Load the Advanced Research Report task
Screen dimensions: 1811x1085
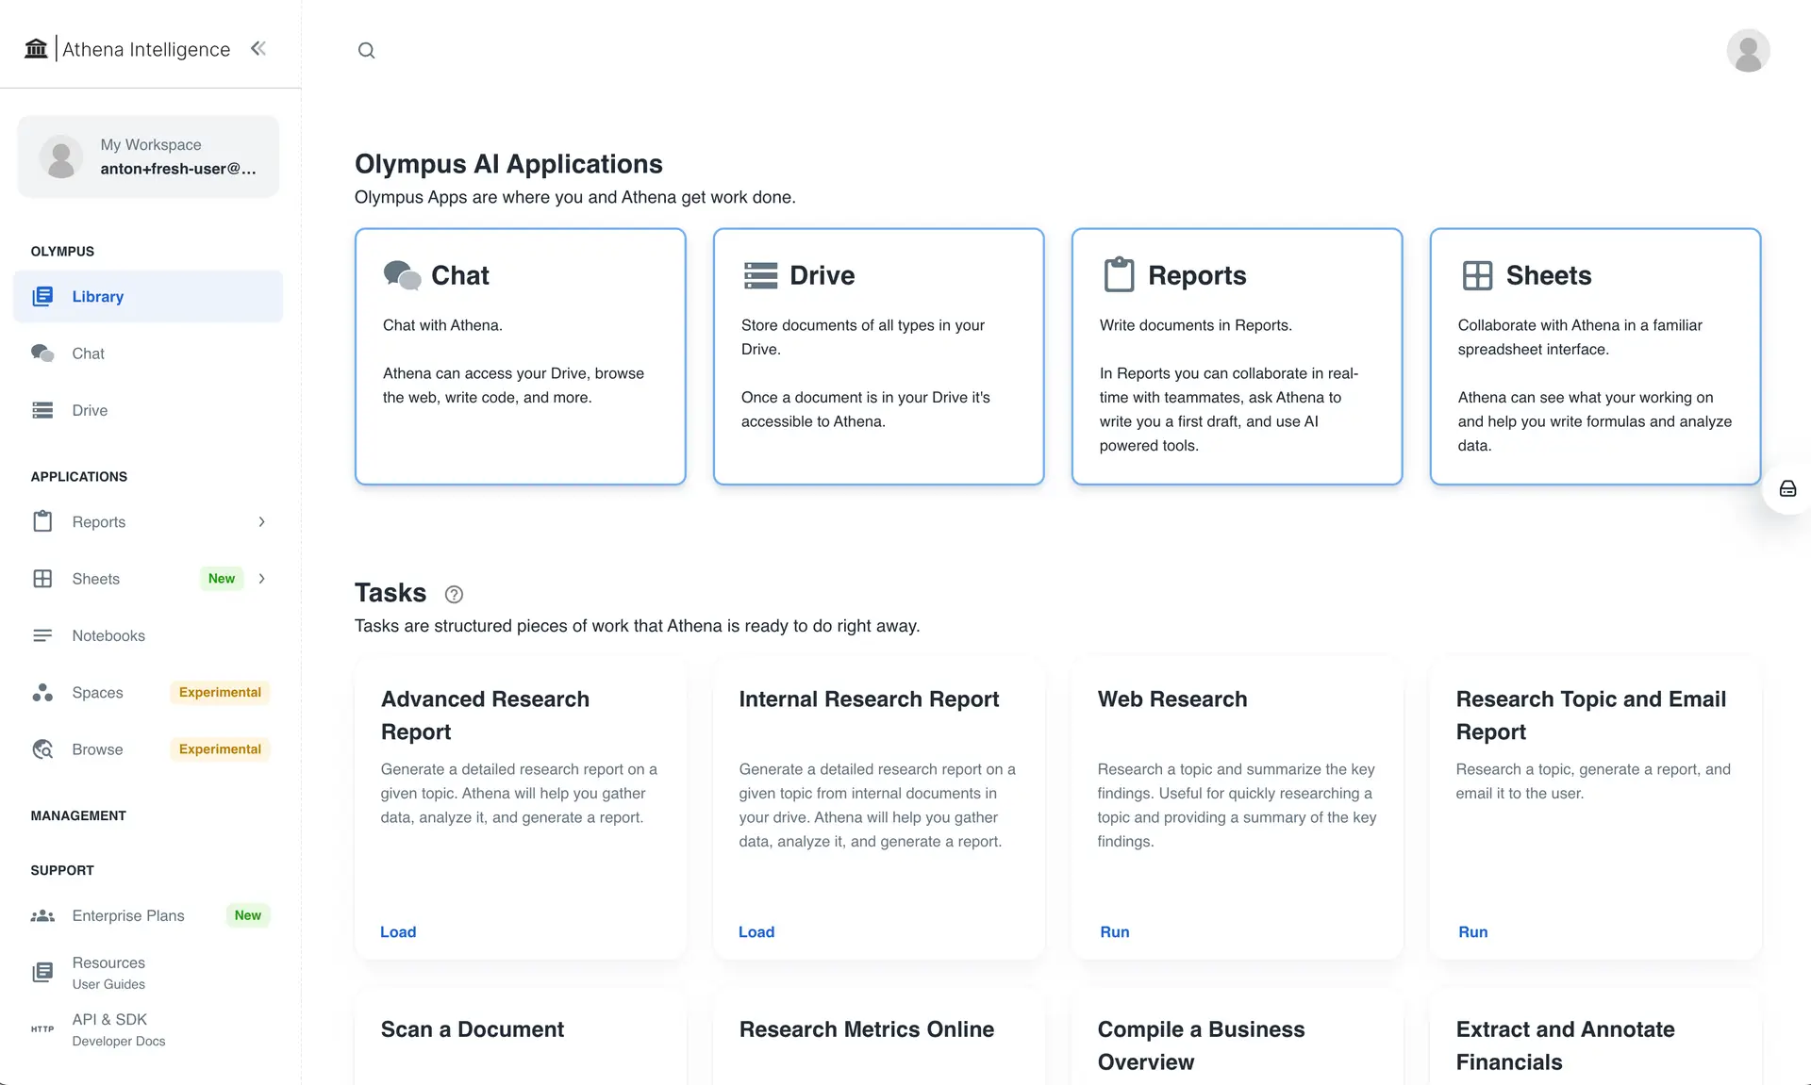pyautogui.click(x=398, y=931)
